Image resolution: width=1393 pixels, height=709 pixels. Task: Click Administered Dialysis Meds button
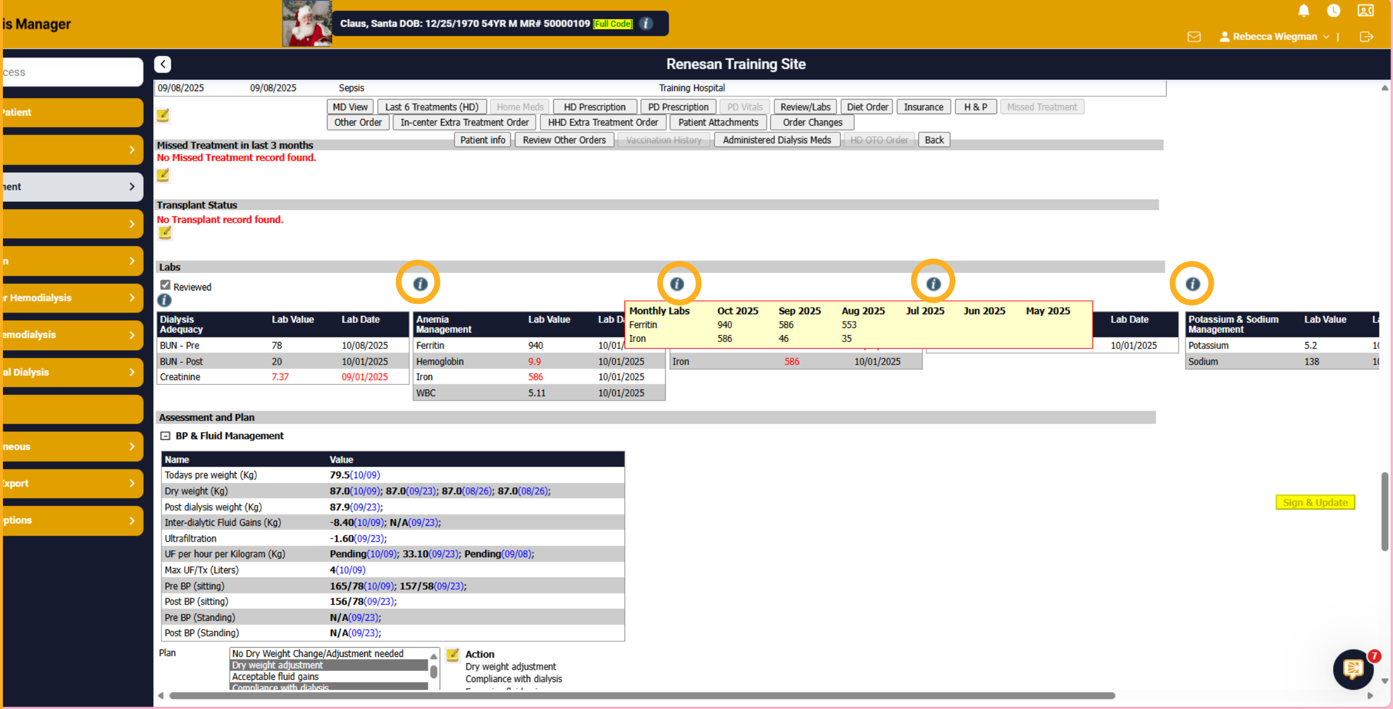coord(777,140)
